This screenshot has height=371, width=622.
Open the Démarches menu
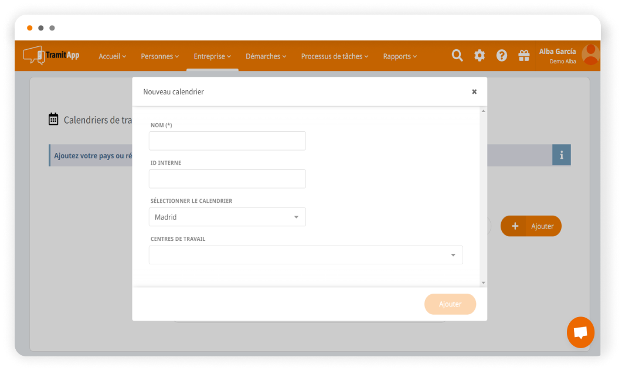pos(266,56)
